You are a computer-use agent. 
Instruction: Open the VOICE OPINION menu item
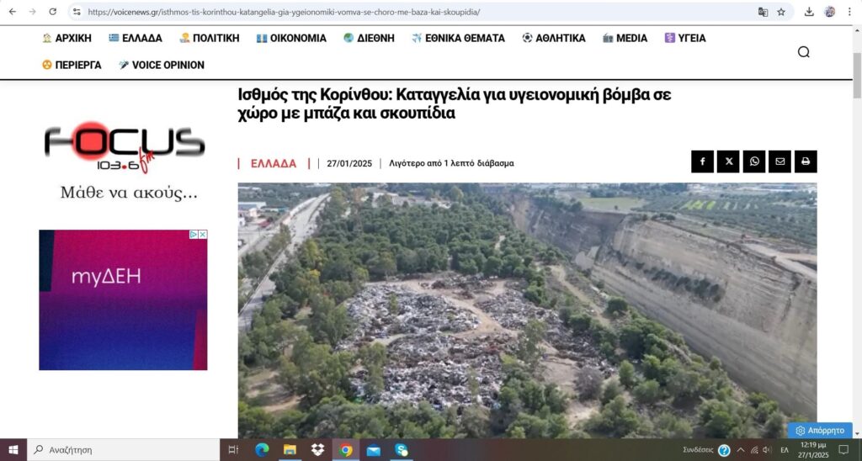161,65
